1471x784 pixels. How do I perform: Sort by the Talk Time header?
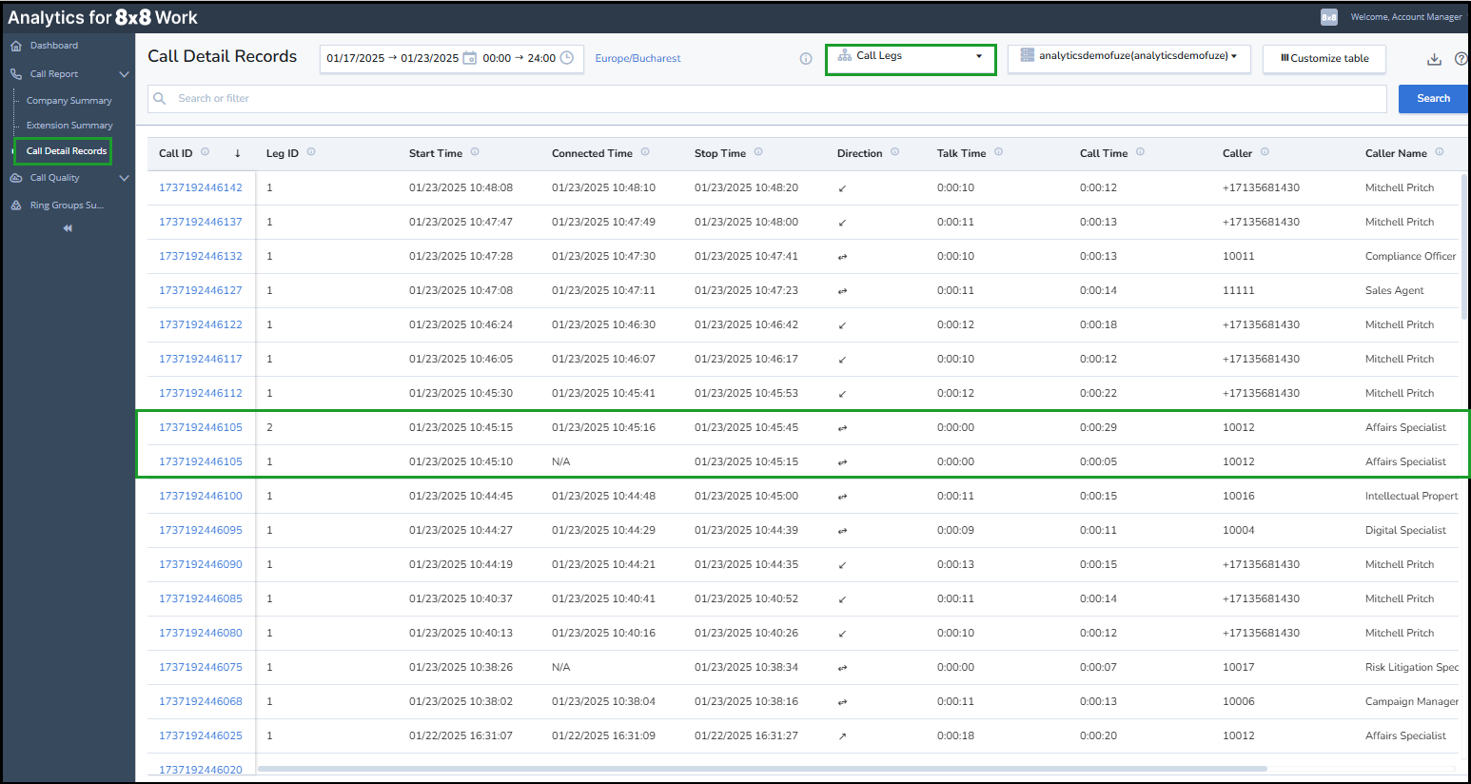pyautogui.click(x=961, y=153)
